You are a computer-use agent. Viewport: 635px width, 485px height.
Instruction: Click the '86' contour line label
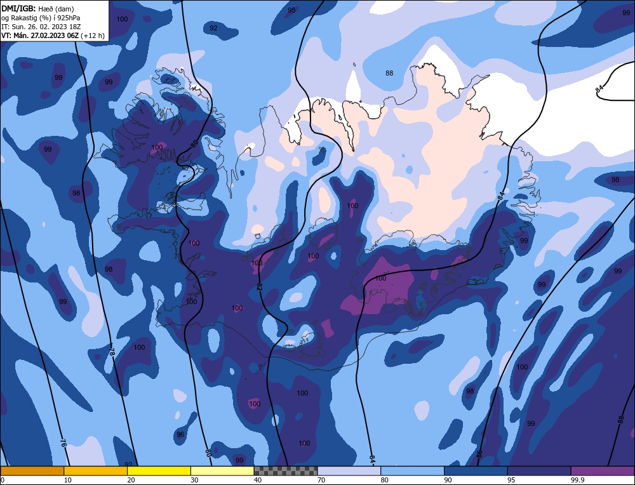[x=479, y=454]
